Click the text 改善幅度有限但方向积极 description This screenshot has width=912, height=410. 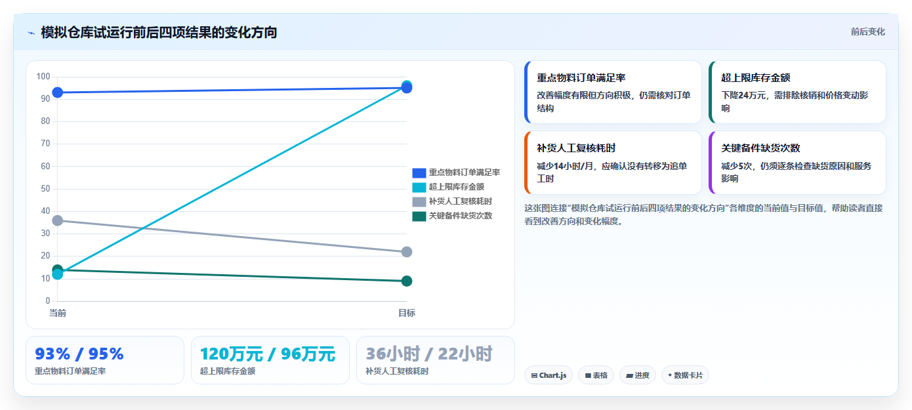click(585, 95)
